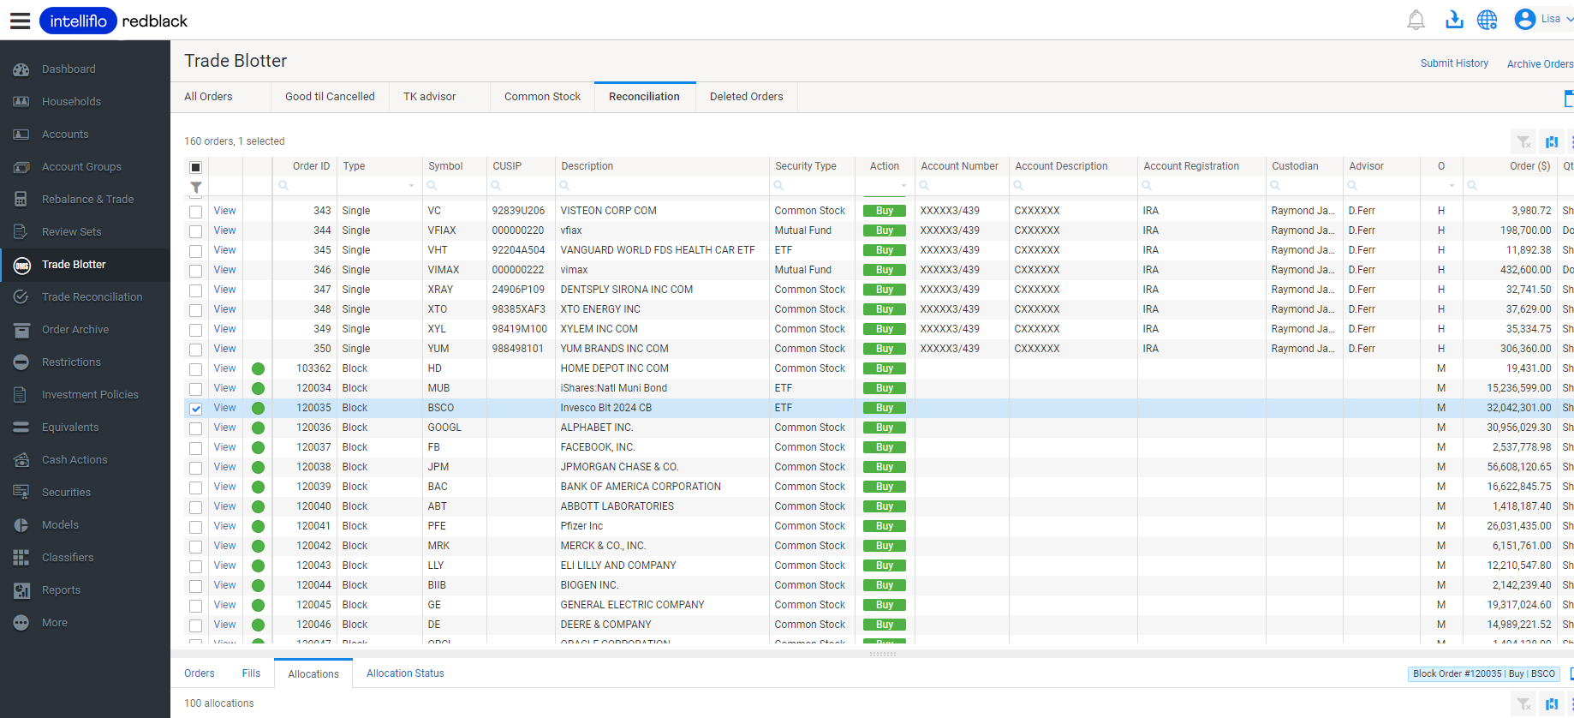Open the Action column filter dropdown

click(x=903, y=186)
